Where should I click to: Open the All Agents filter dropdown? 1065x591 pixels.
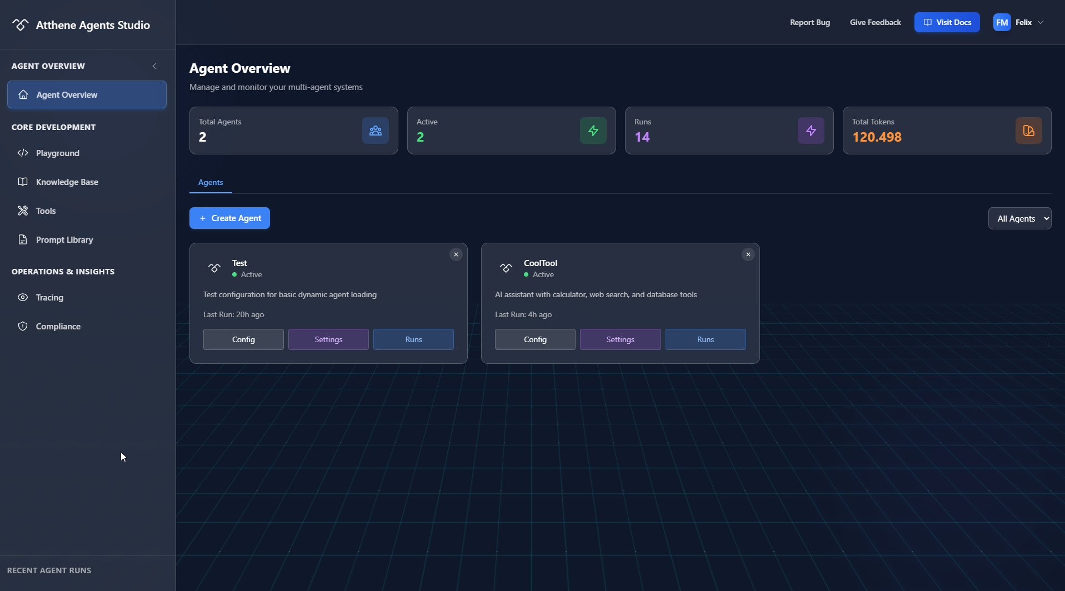(1020, 218)
